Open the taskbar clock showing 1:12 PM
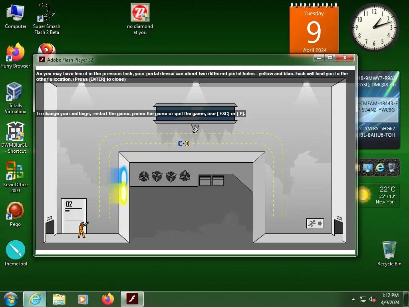Screen dimensions: 409x307 click(x=390, y=299)
